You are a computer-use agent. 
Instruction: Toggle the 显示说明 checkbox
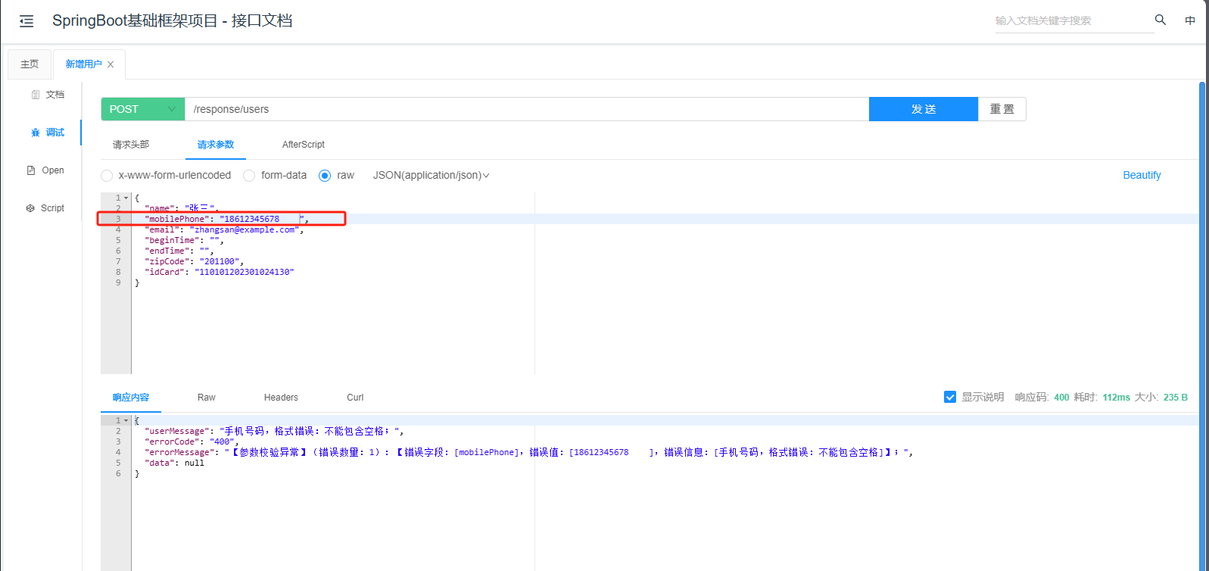click(950, 397)
